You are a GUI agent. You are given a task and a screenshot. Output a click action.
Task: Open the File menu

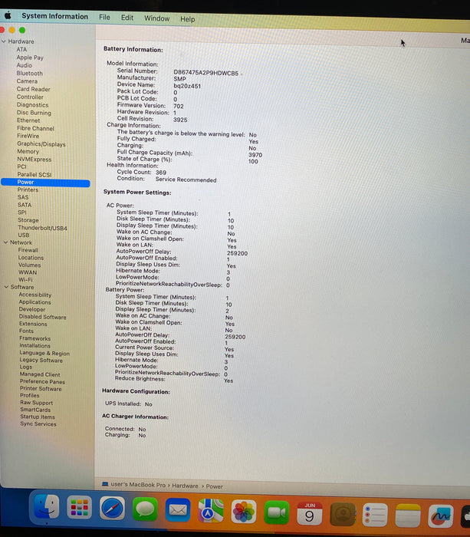tap(104, 17)
